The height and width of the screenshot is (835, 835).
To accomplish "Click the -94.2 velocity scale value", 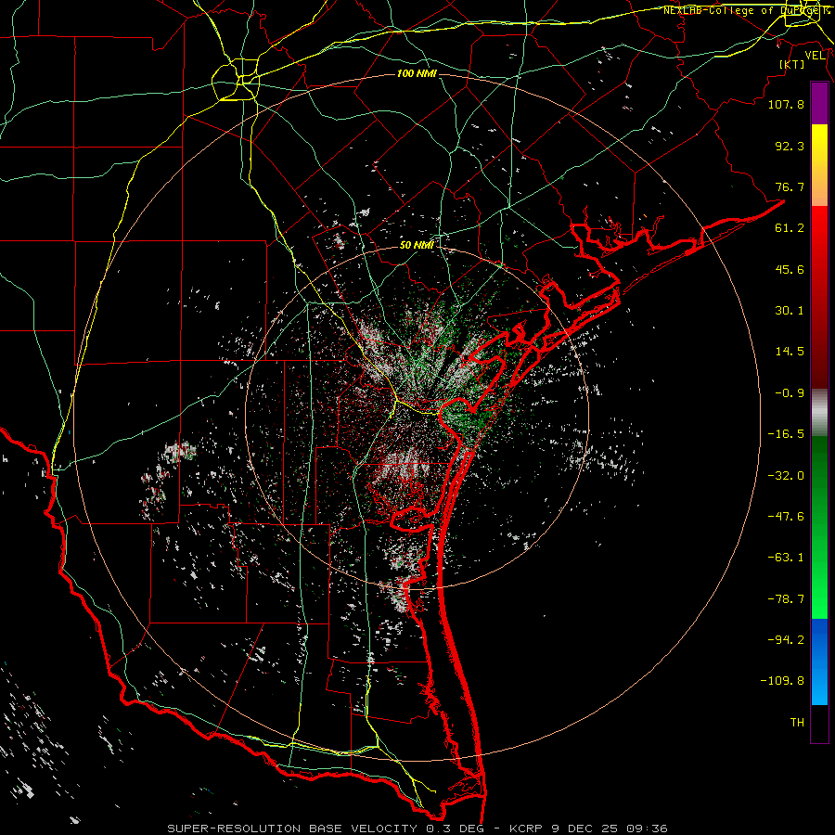I will pyautogui.click(x=786, y=639).
